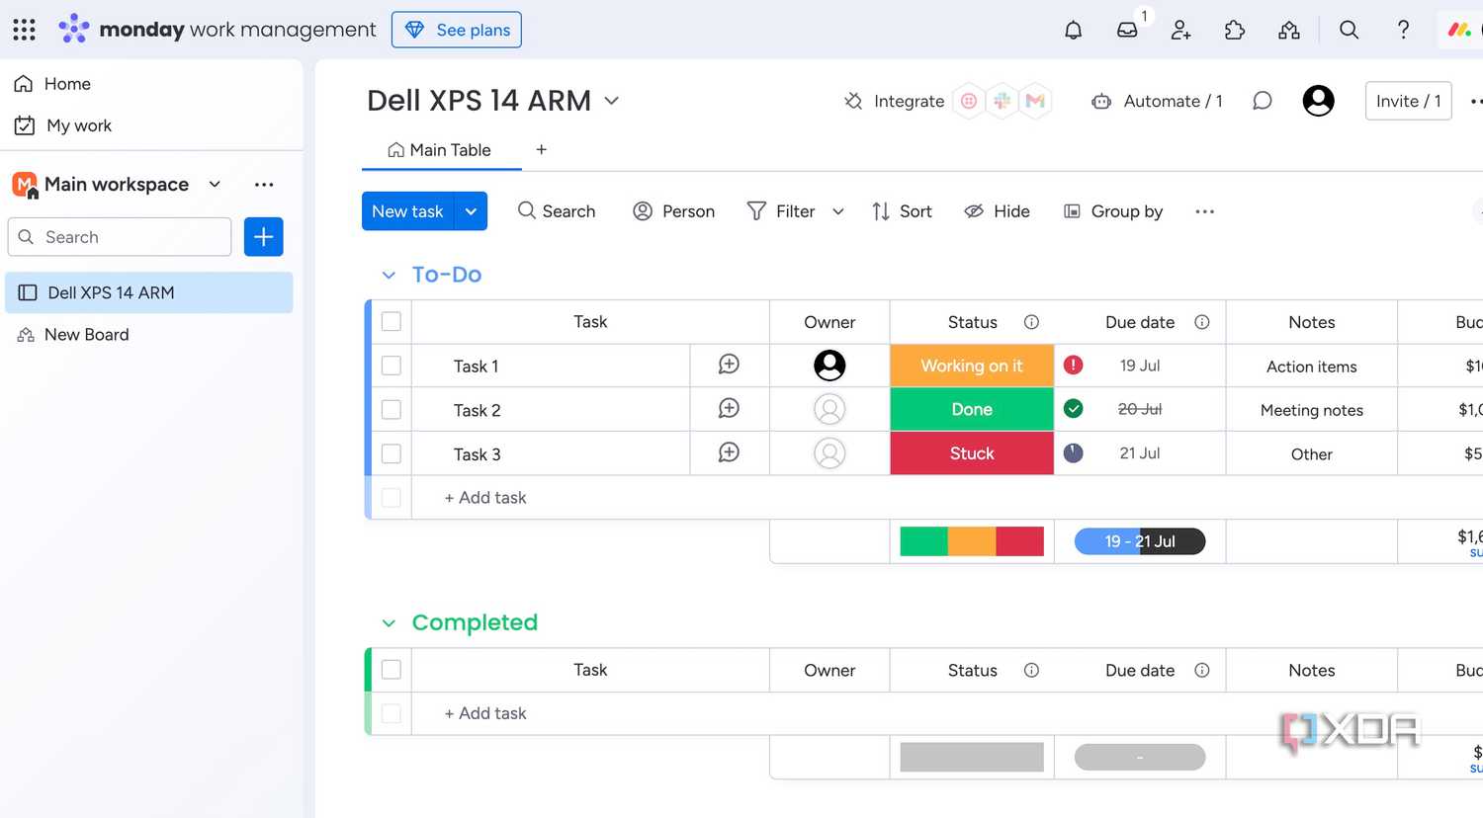This screenshot has width=1483, height=818.
Task: Click Hide columns in the toolbar
Action: tap(997, 211)
